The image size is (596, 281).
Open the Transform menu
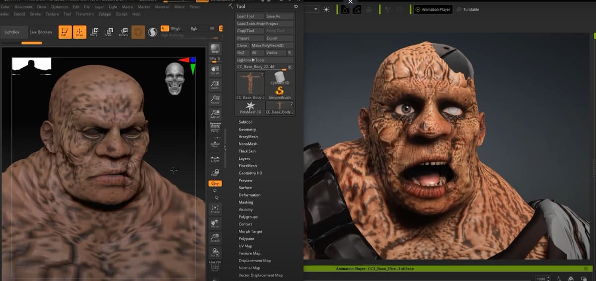(85, 14)
